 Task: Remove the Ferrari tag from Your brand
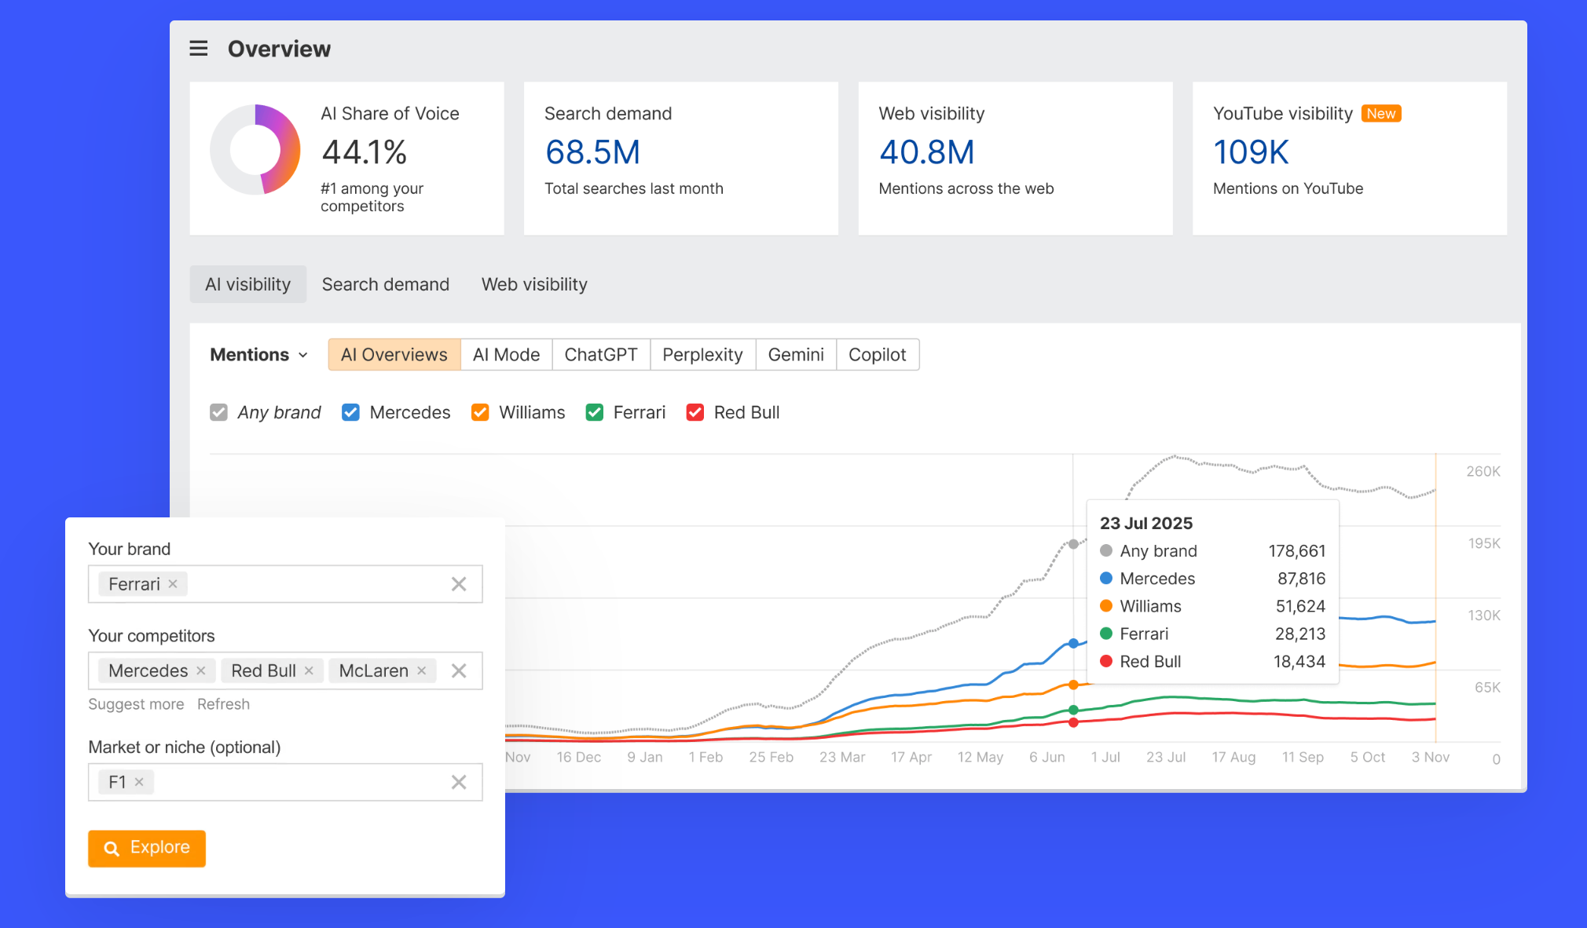tap(174, 583)
